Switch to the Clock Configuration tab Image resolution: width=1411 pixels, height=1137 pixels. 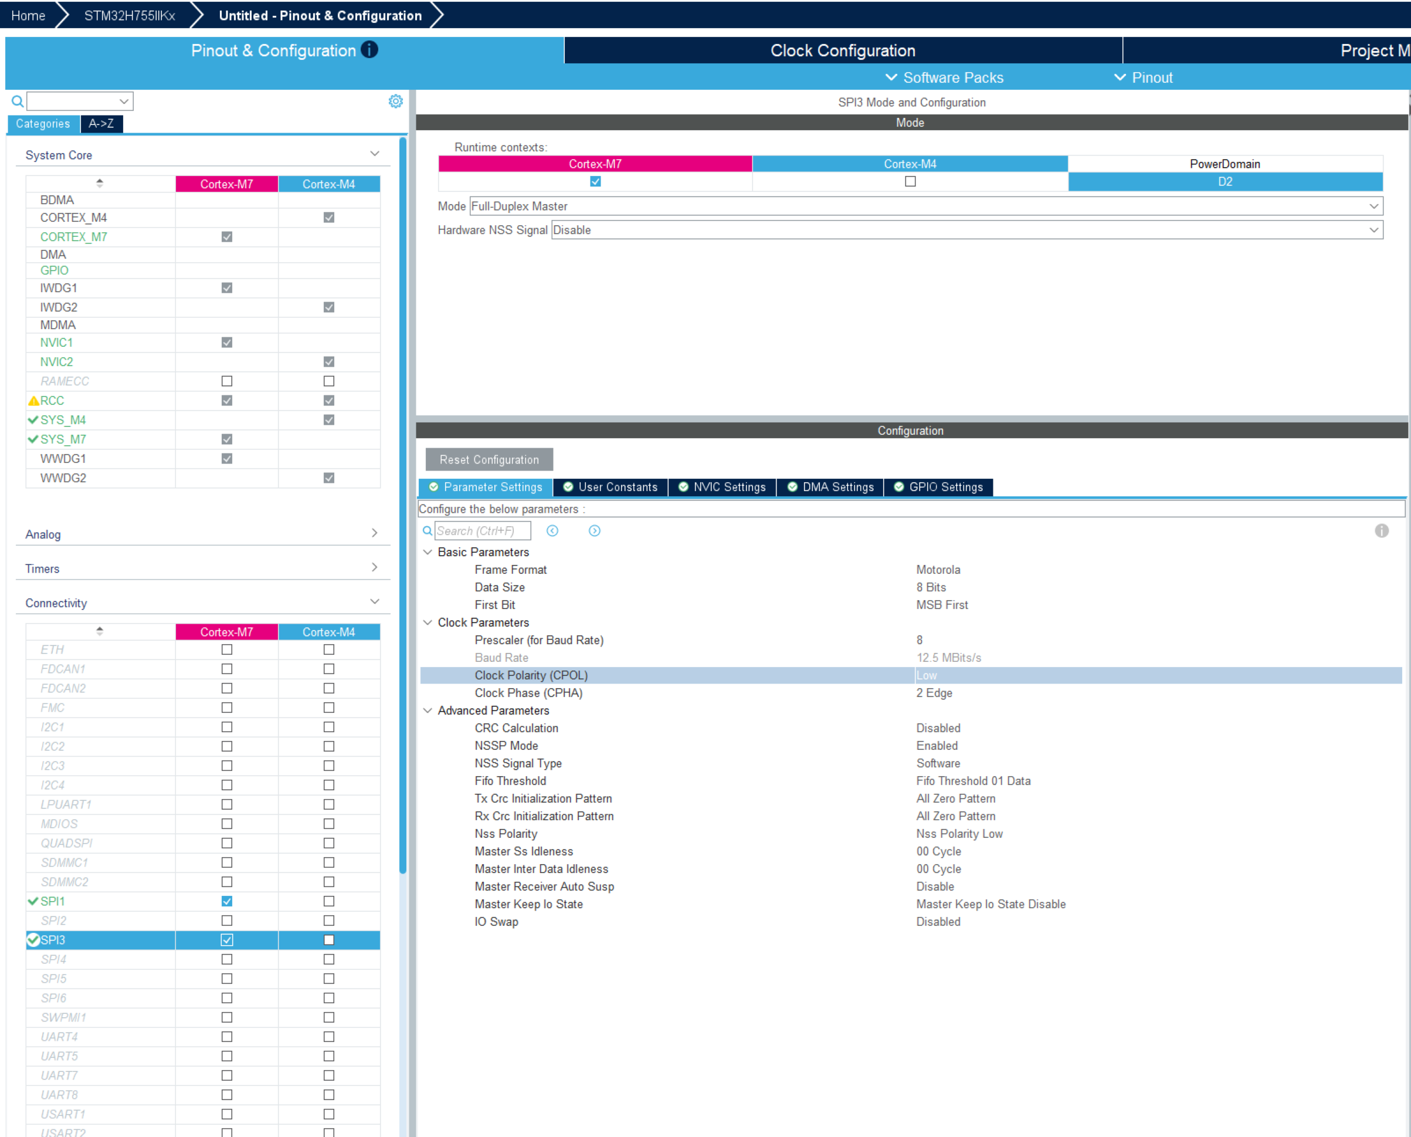coord(843,50)
